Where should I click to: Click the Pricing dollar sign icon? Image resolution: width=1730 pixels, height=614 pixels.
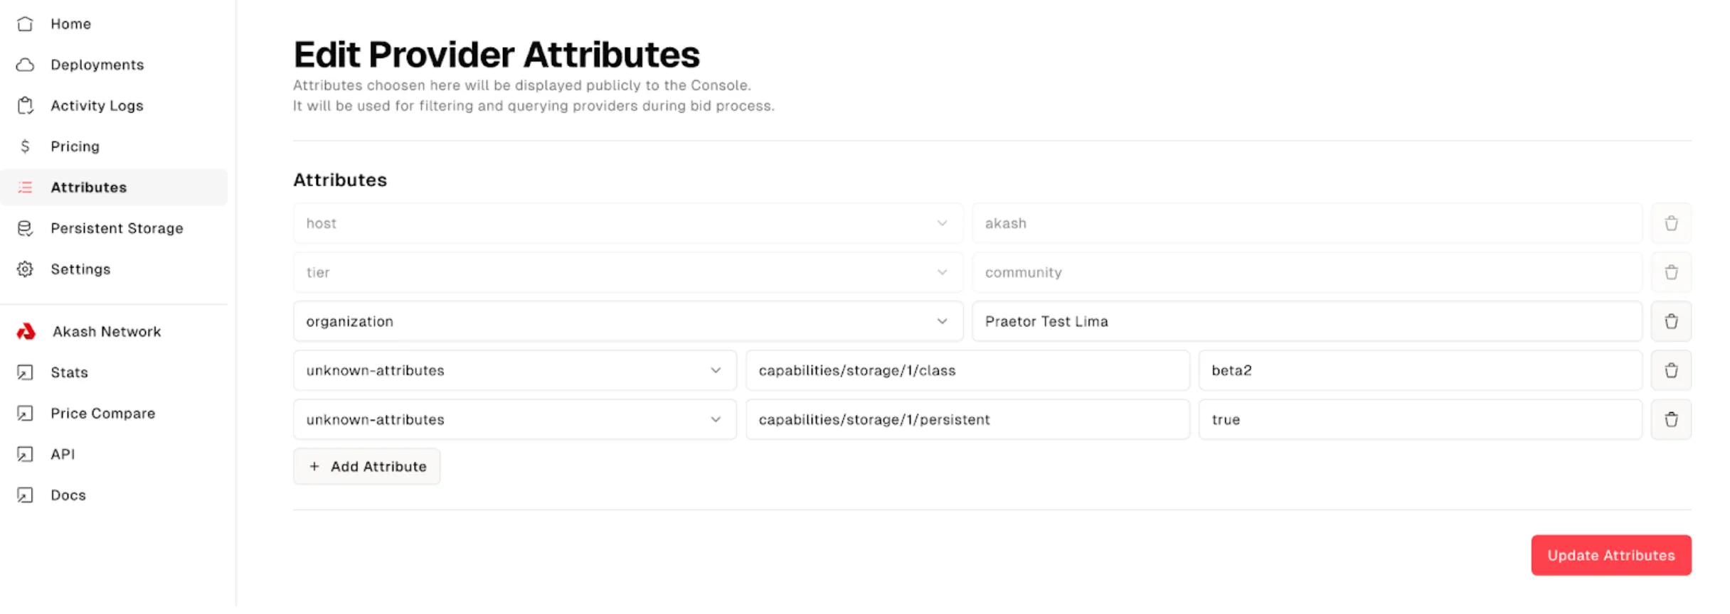pos(25,146)
